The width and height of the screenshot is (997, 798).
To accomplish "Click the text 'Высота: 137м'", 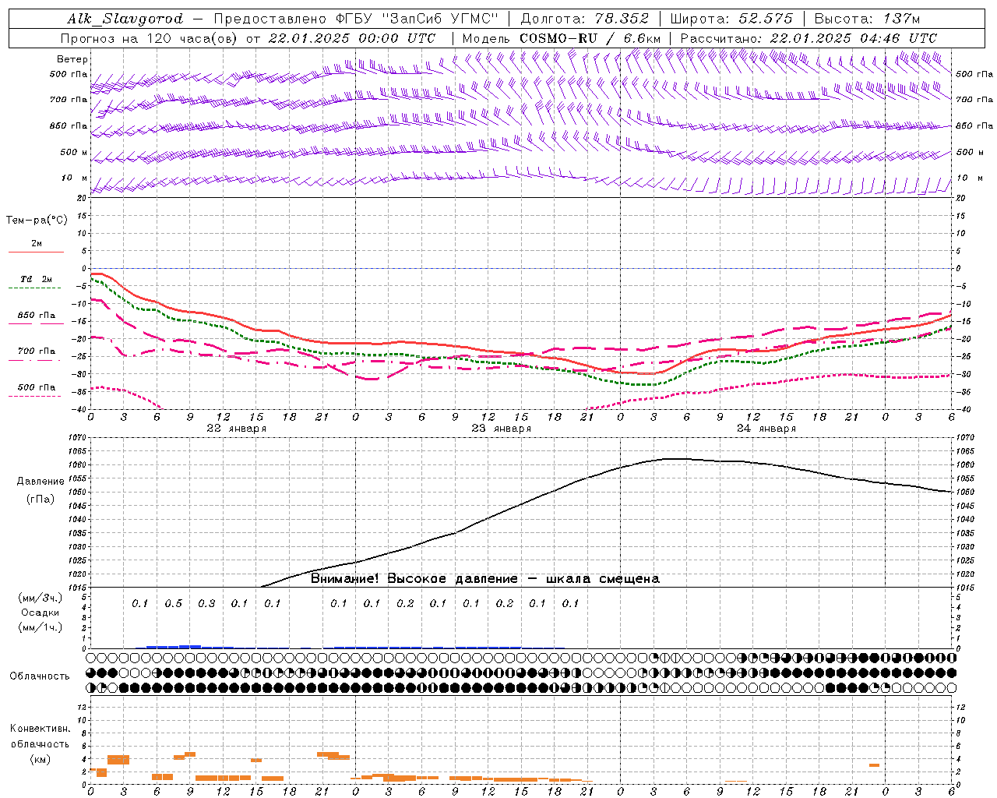I will click(867, 19).
